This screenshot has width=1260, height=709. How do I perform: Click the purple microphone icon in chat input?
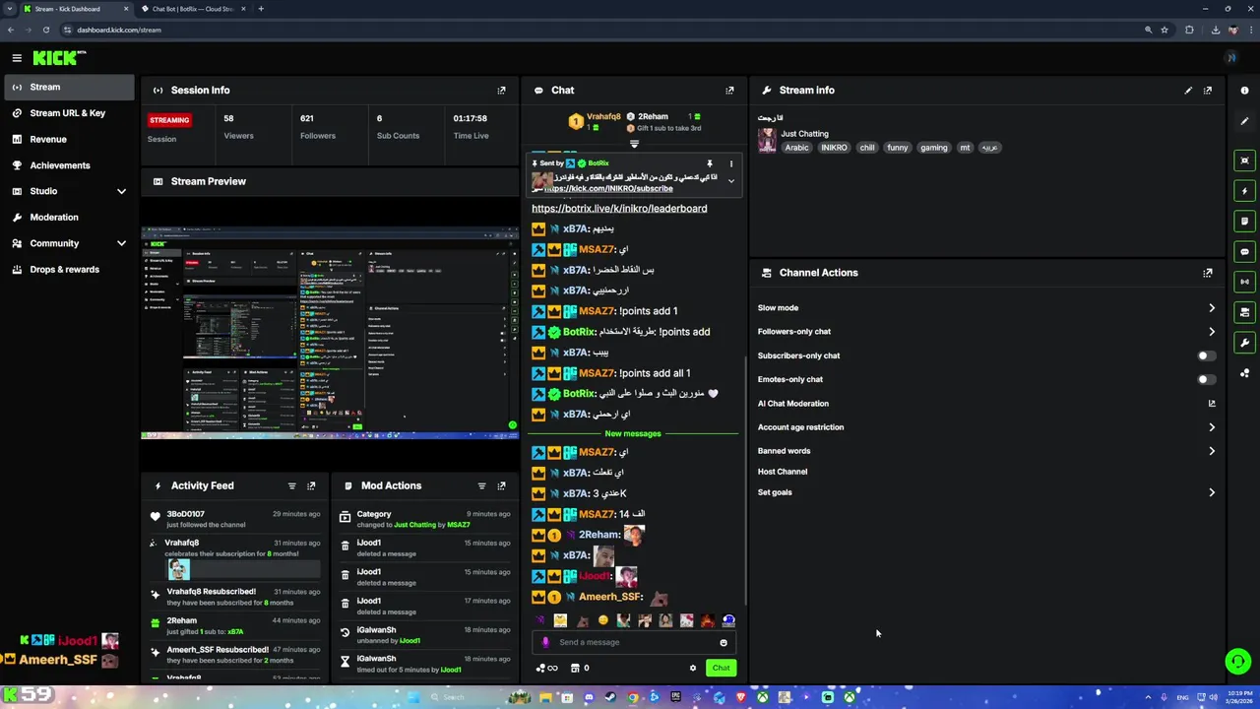(545, 642)
